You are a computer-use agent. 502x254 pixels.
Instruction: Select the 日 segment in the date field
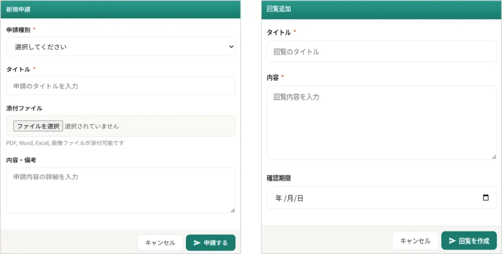click(x=301, y=198)
